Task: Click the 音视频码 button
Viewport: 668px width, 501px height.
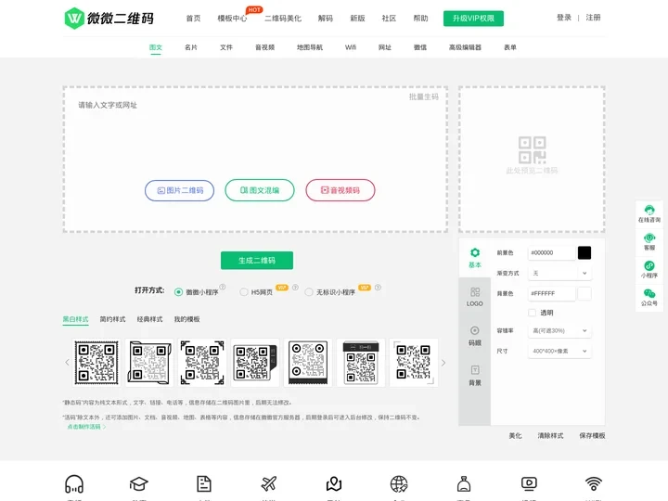Action: click(340, 190)
